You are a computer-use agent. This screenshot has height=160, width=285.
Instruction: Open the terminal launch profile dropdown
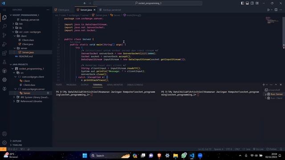[x=267, y=85]
